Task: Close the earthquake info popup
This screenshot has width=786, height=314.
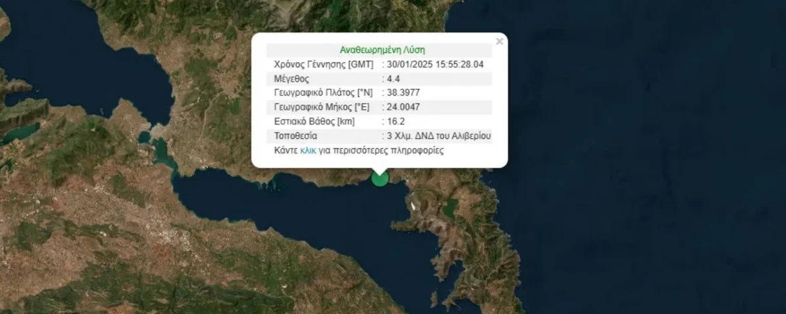Action: coord(500,41)
